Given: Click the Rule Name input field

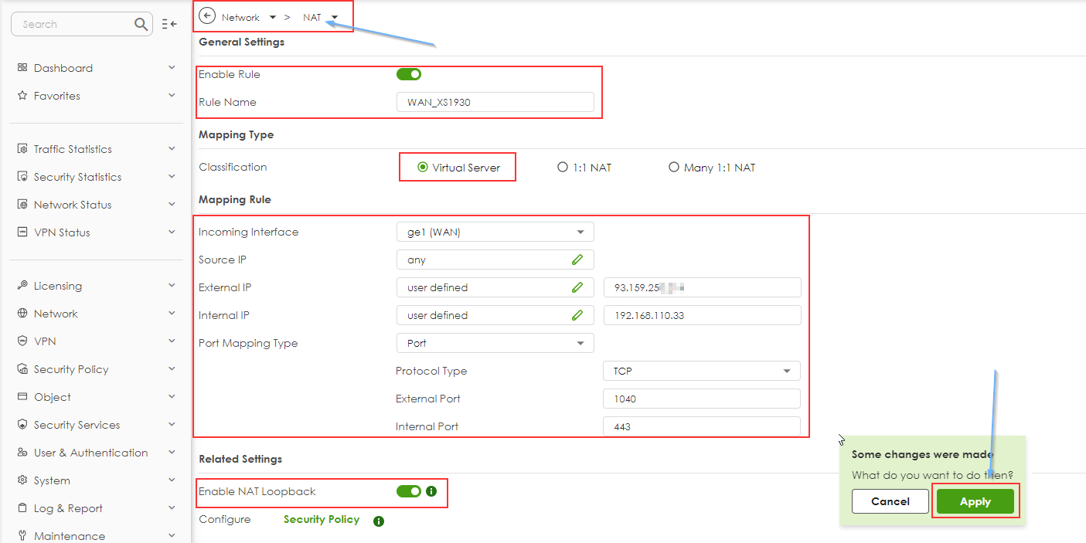Looking at the screenshot, I should [x=495, y=103].
